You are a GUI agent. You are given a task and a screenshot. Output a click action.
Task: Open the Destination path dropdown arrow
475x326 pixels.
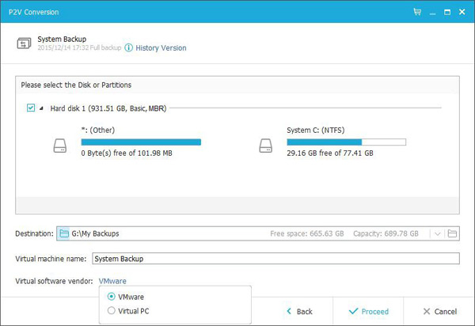coord(437,233)
